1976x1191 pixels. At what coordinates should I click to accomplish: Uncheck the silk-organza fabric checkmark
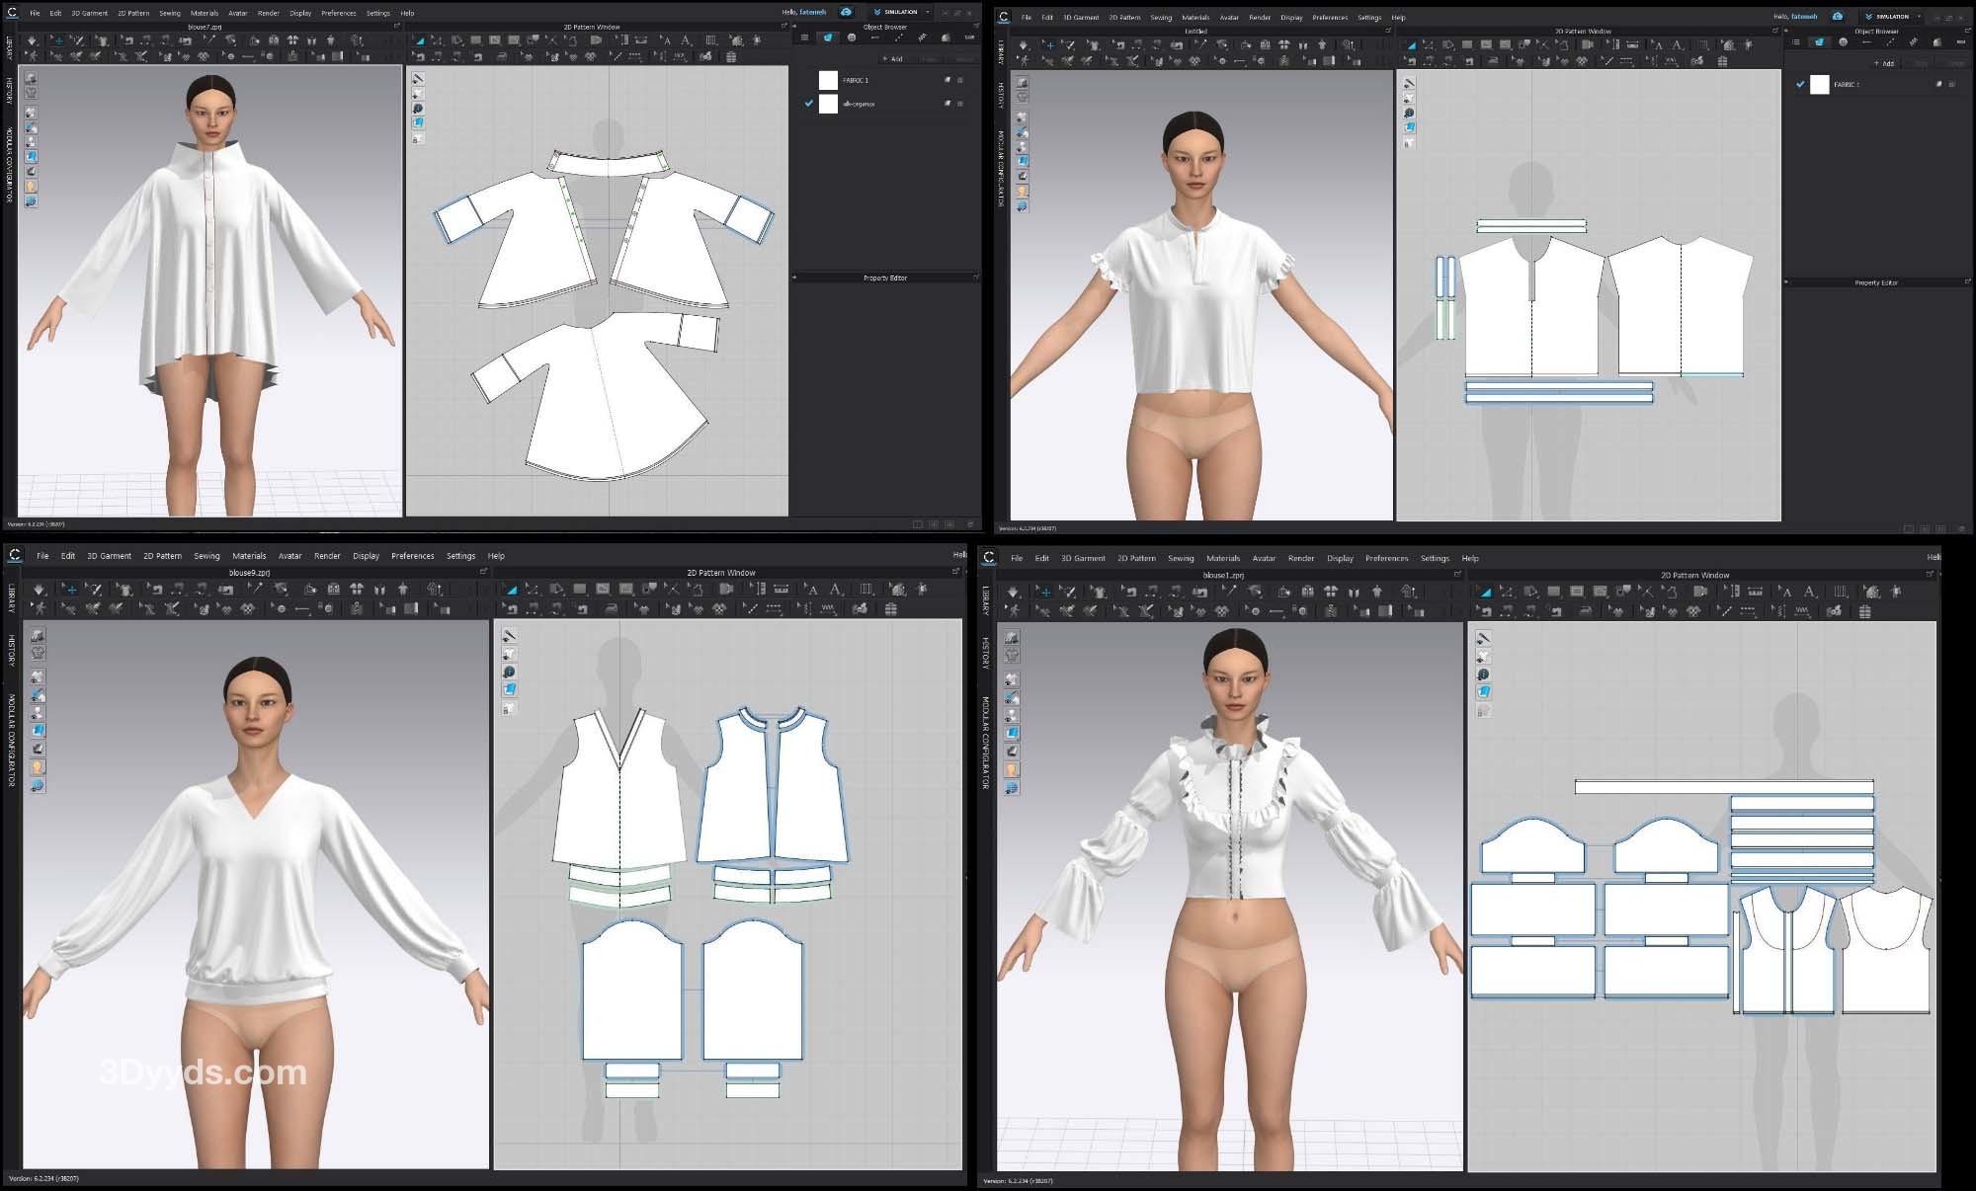(x=809, y=104)
